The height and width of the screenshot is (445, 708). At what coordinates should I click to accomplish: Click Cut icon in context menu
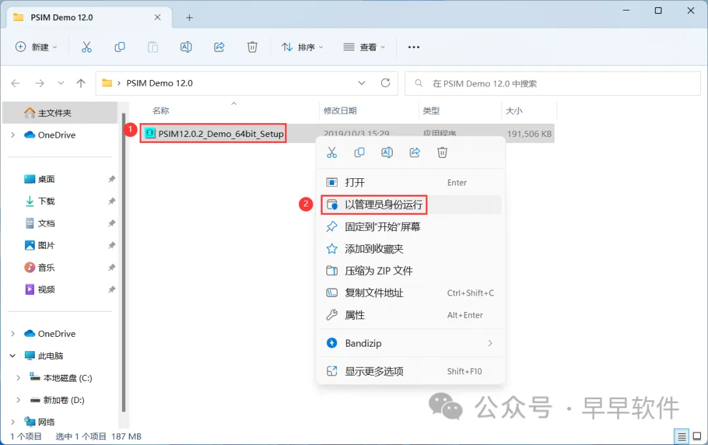332,153
